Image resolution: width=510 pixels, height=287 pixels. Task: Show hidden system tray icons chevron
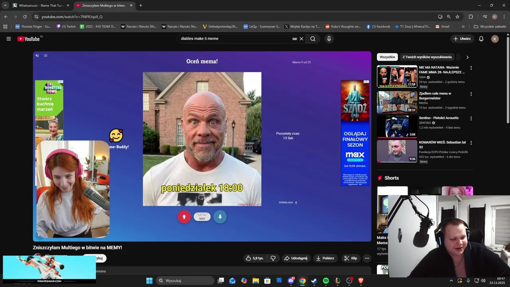pos(451,281)
